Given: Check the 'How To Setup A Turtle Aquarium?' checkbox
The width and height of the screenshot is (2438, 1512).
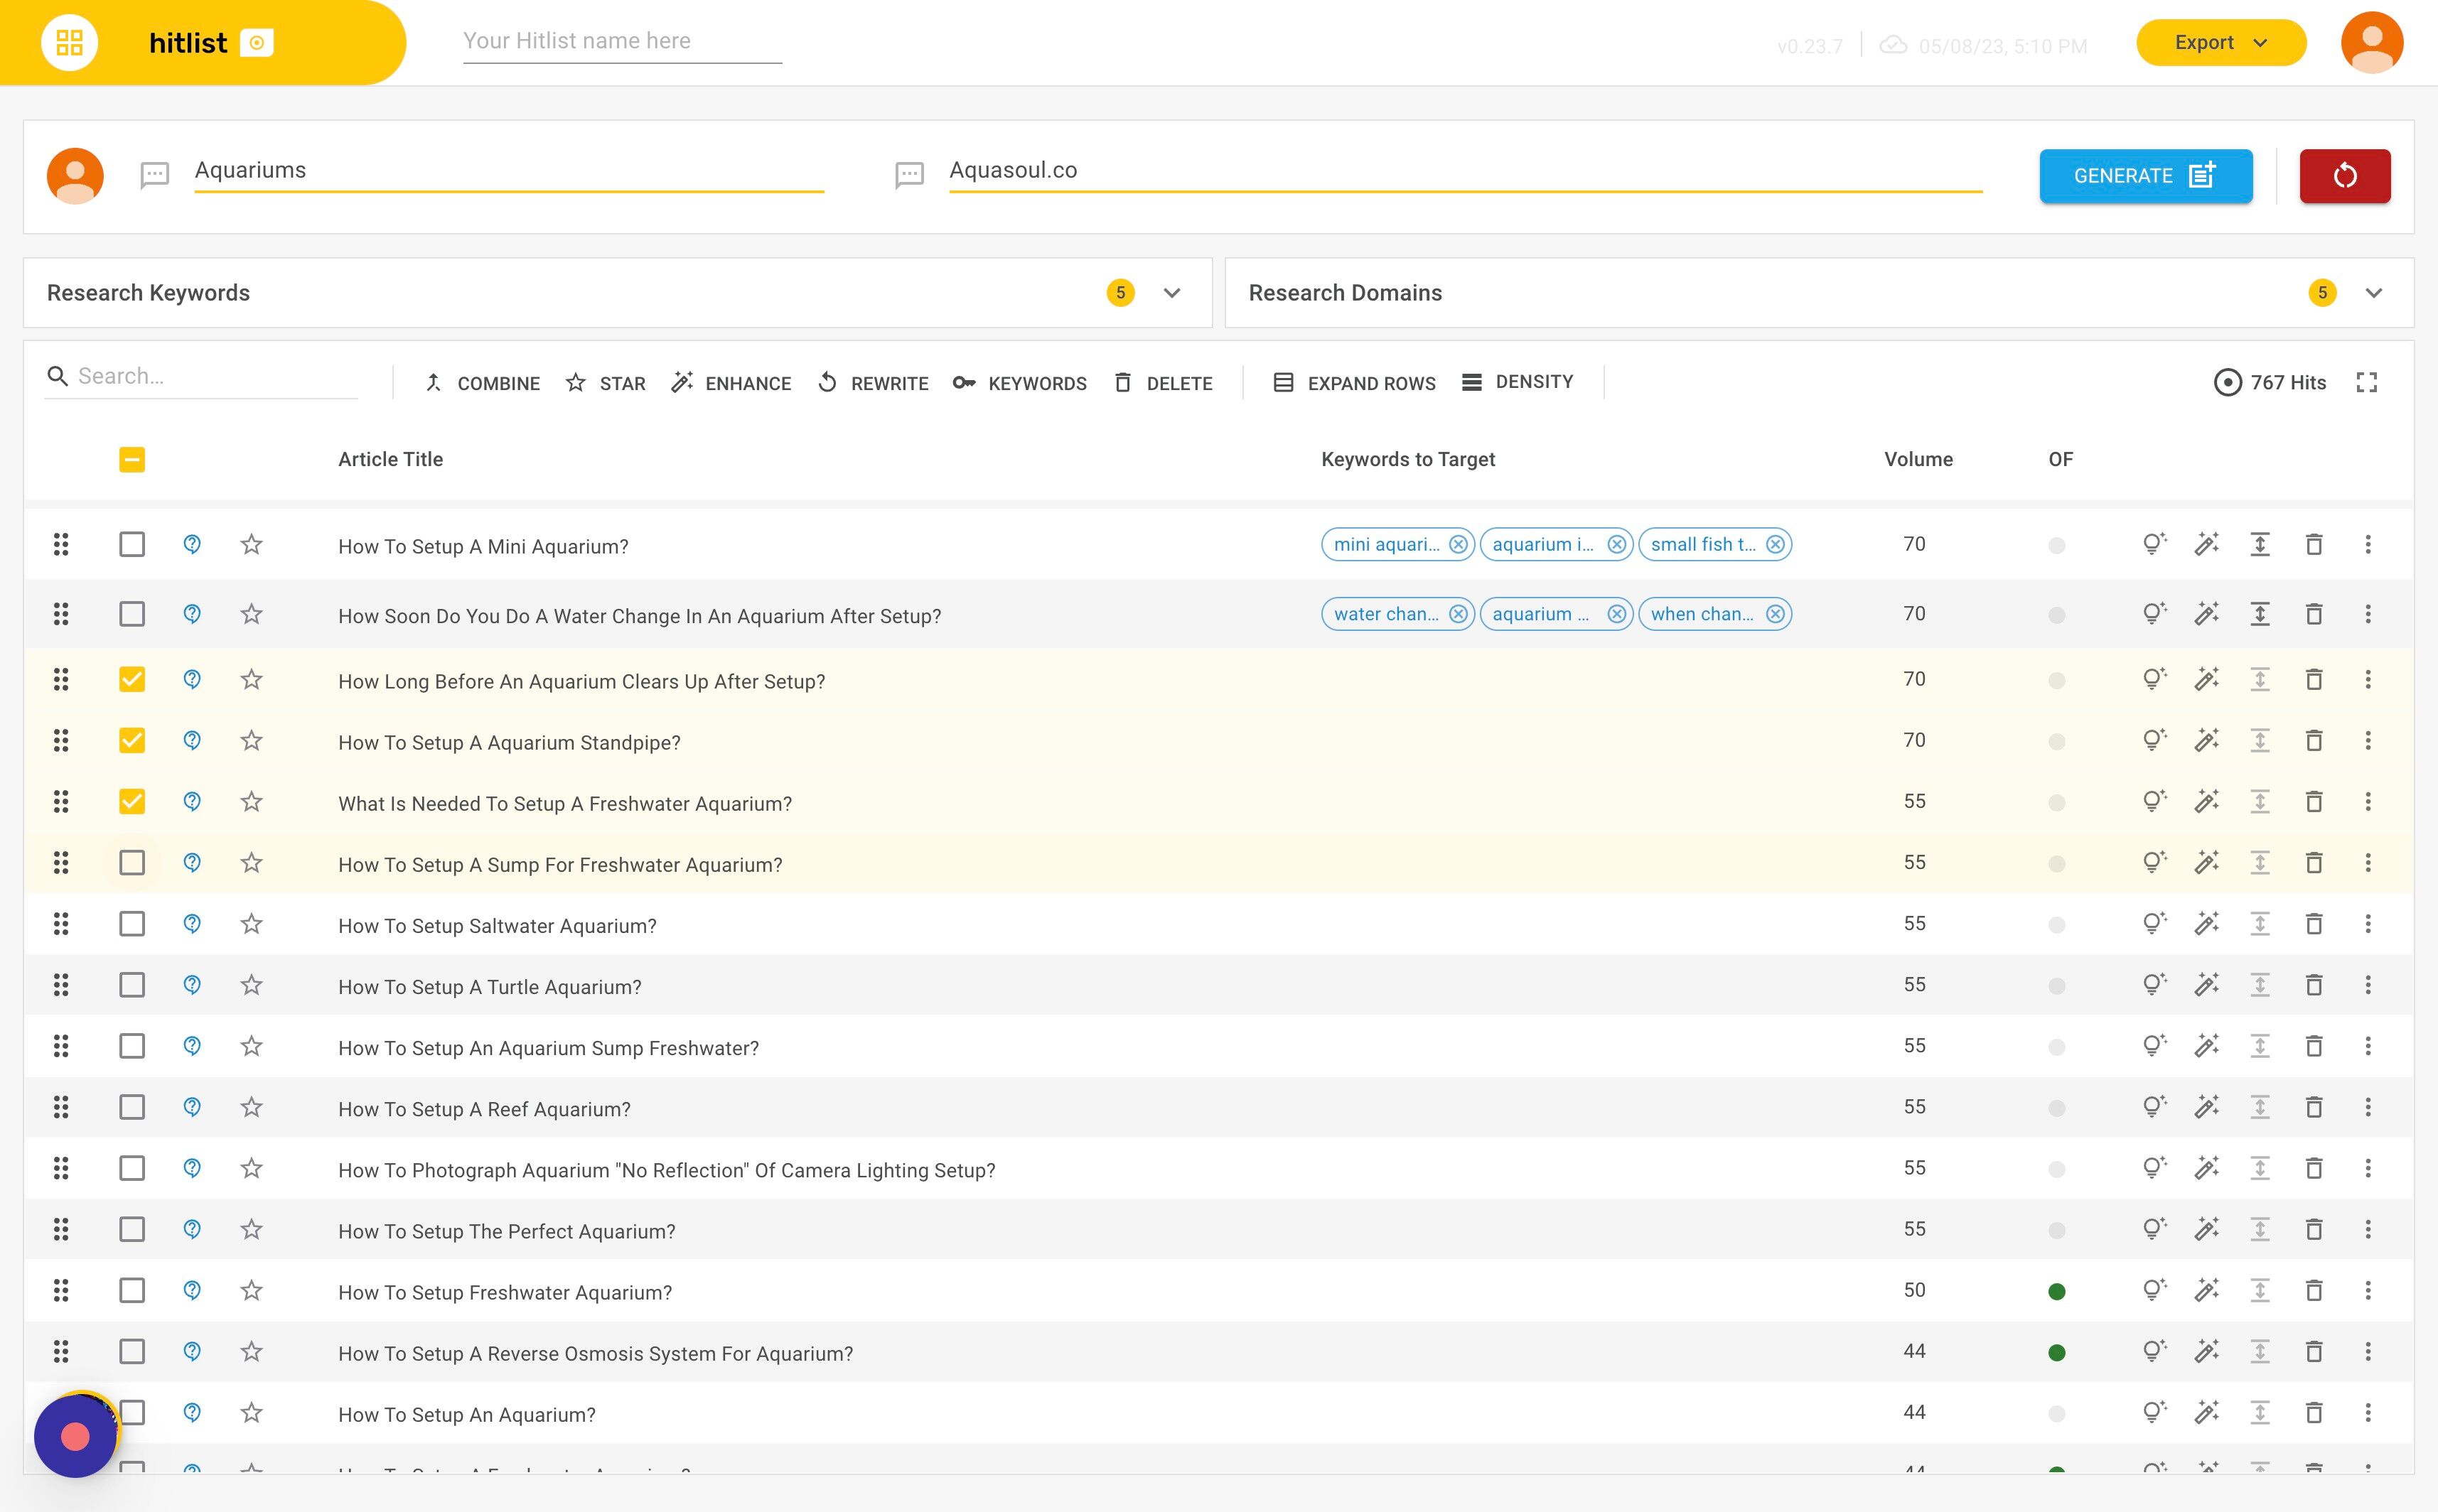Looking at the screenshot, I should pos(131,984).
